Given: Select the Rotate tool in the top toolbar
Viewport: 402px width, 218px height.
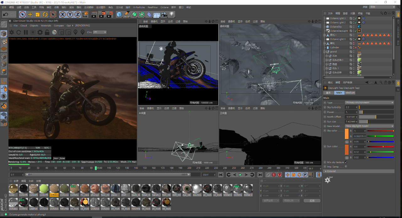Looking at the screenshot, I should pyautogui.click(x=45, y=14).
